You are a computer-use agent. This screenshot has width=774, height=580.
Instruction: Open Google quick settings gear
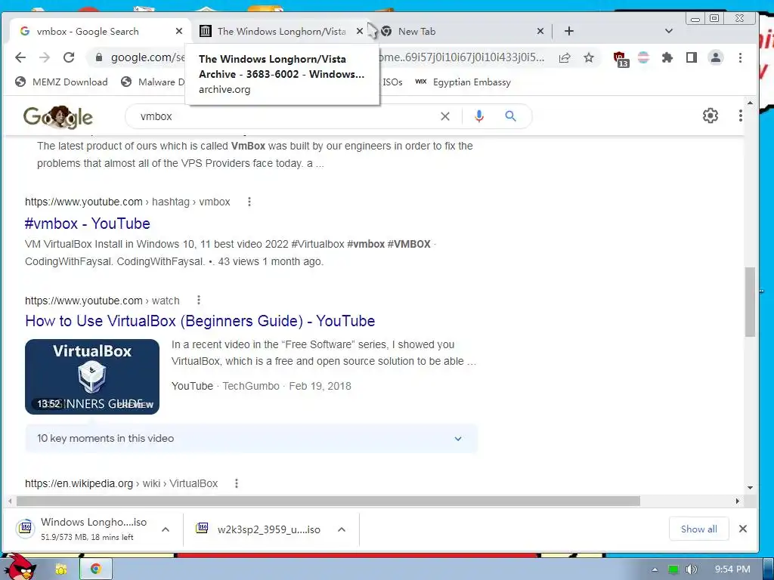[x=711, y=116]
